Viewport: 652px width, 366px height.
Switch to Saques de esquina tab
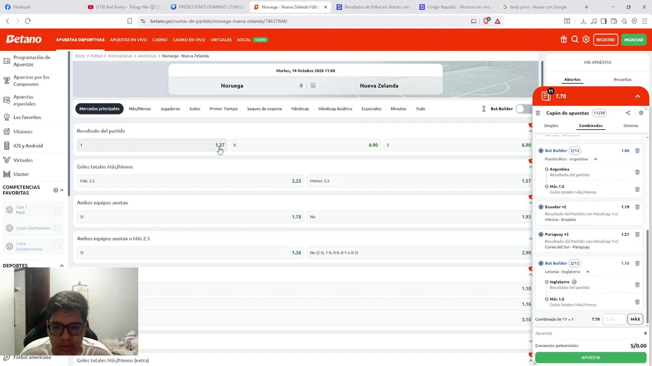(x=264, y=109)
